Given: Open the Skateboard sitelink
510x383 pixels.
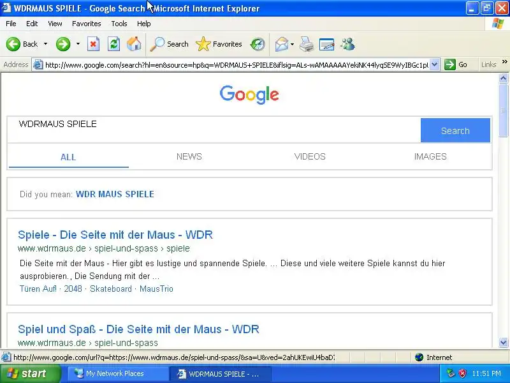Looking at the screenshot, I should [x=111, y=289].
